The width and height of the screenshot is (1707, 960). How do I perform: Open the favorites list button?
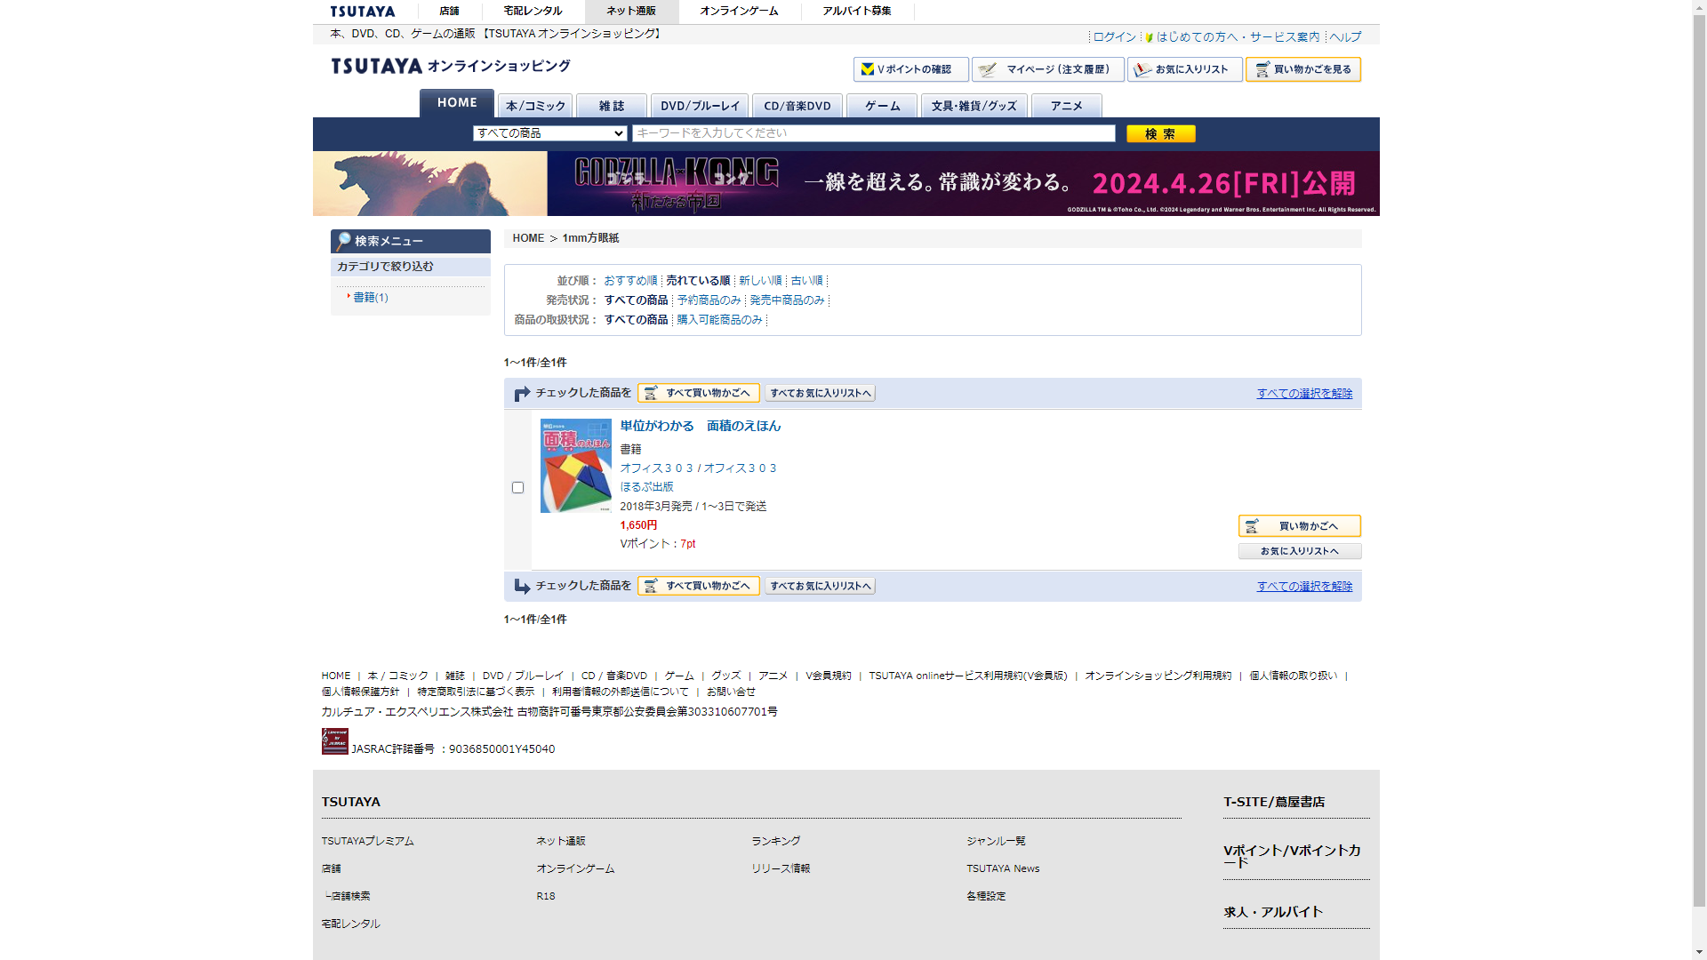(x=1184, y=69)
